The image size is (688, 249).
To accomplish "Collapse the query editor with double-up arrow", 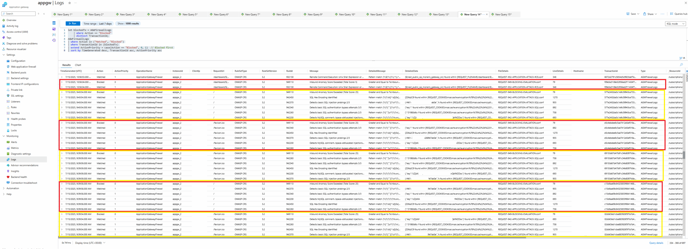I will coord(684,58).
